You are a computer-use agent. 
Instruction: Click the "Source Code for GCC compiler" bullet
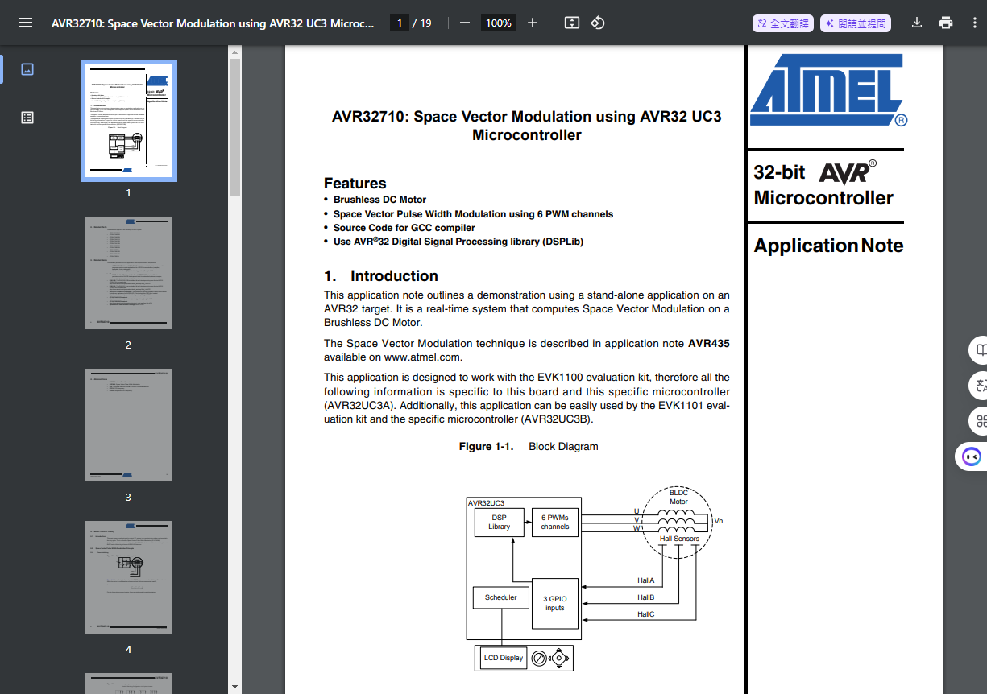tap(404, 228)
